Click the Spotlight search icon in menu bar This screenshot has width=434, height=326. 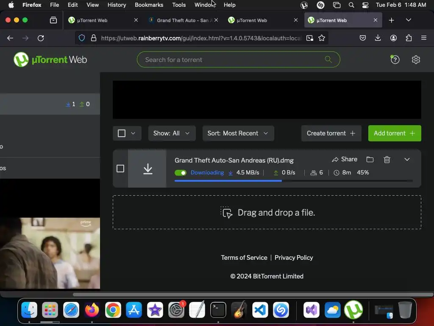point(351,5)
